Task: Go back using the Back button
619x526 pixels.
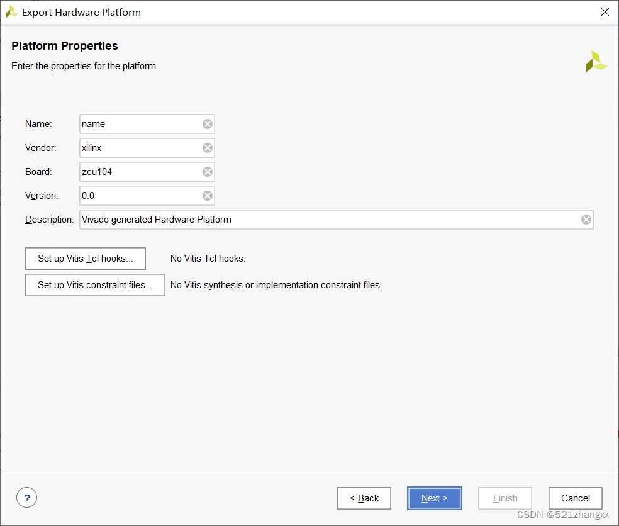Action: [x=364, y=498]
